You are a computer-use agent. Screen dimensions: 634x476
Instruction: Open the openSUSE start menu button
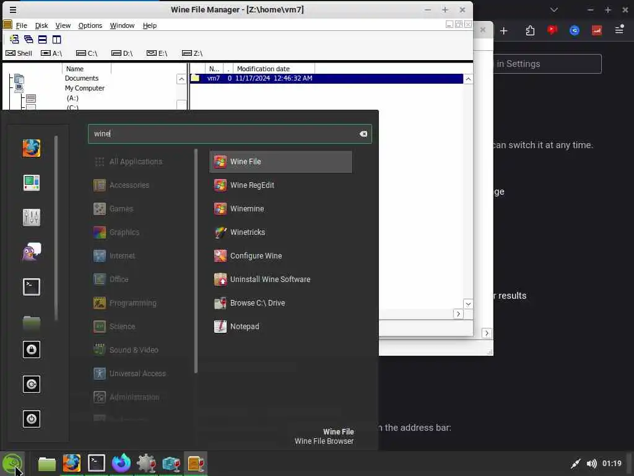coord(12,464)
